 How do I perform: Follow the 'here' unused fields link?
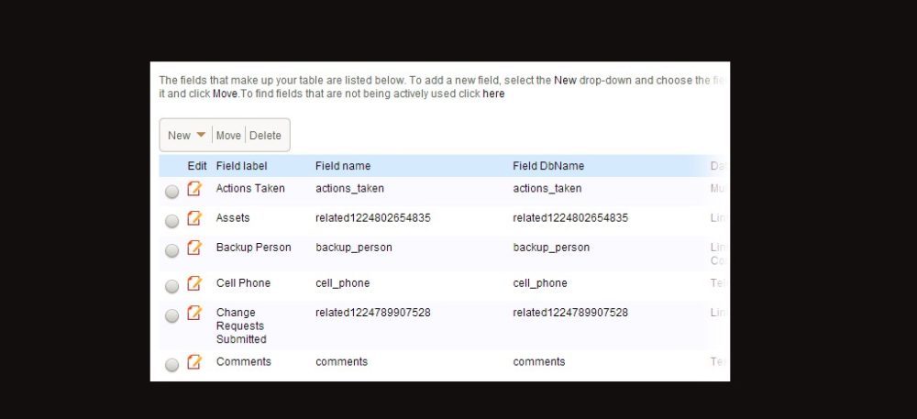(493, 94)
